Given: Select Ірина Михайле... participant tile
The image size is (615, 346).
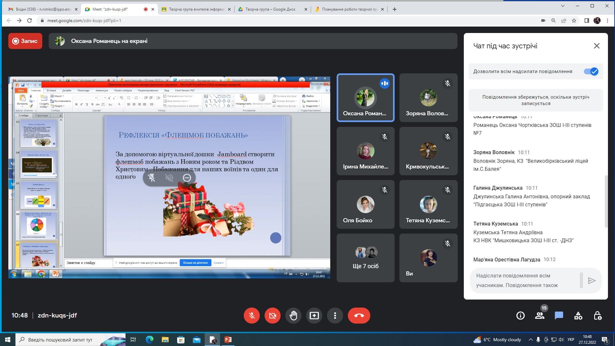Looking at the screenshot, I should click(x=365, y=151).
